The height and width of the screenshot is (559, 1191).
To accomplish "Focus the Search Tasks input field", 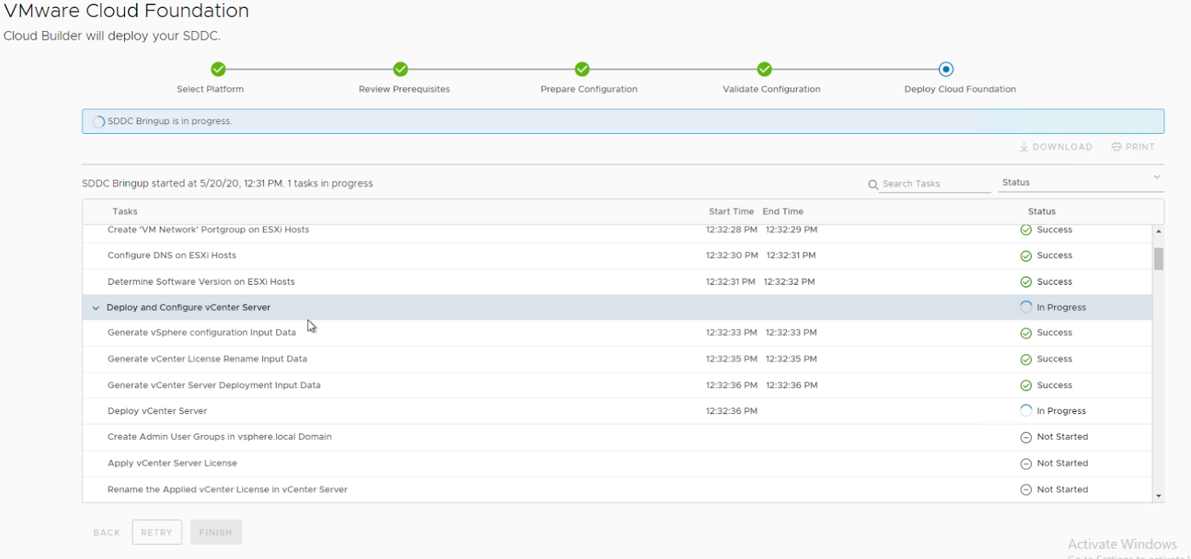I will pyautogui.click(x=936, y=184).
